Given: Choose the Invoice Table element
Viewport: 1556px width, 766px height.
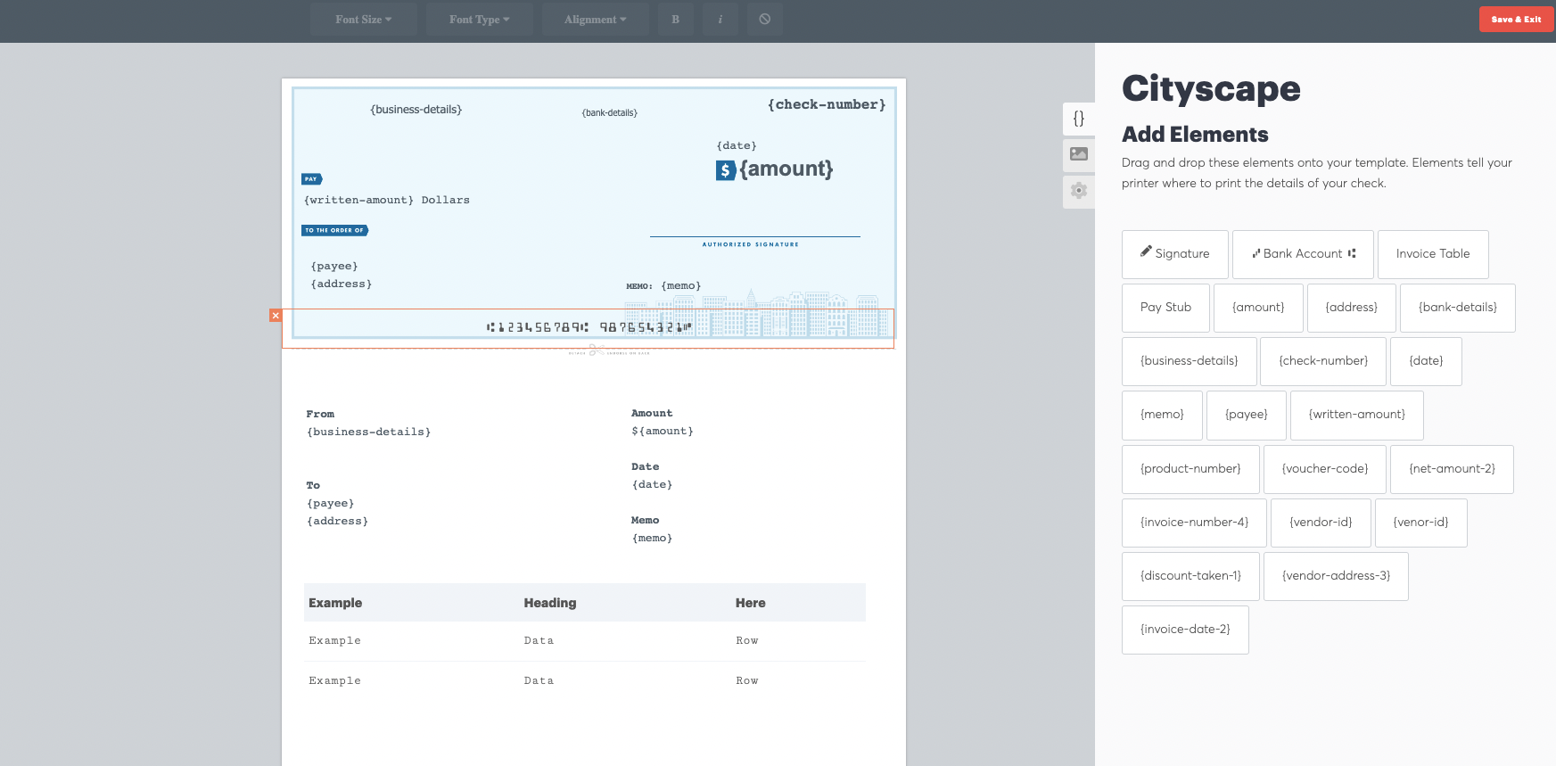Looking at the screenshot, I should [1433, 254].
